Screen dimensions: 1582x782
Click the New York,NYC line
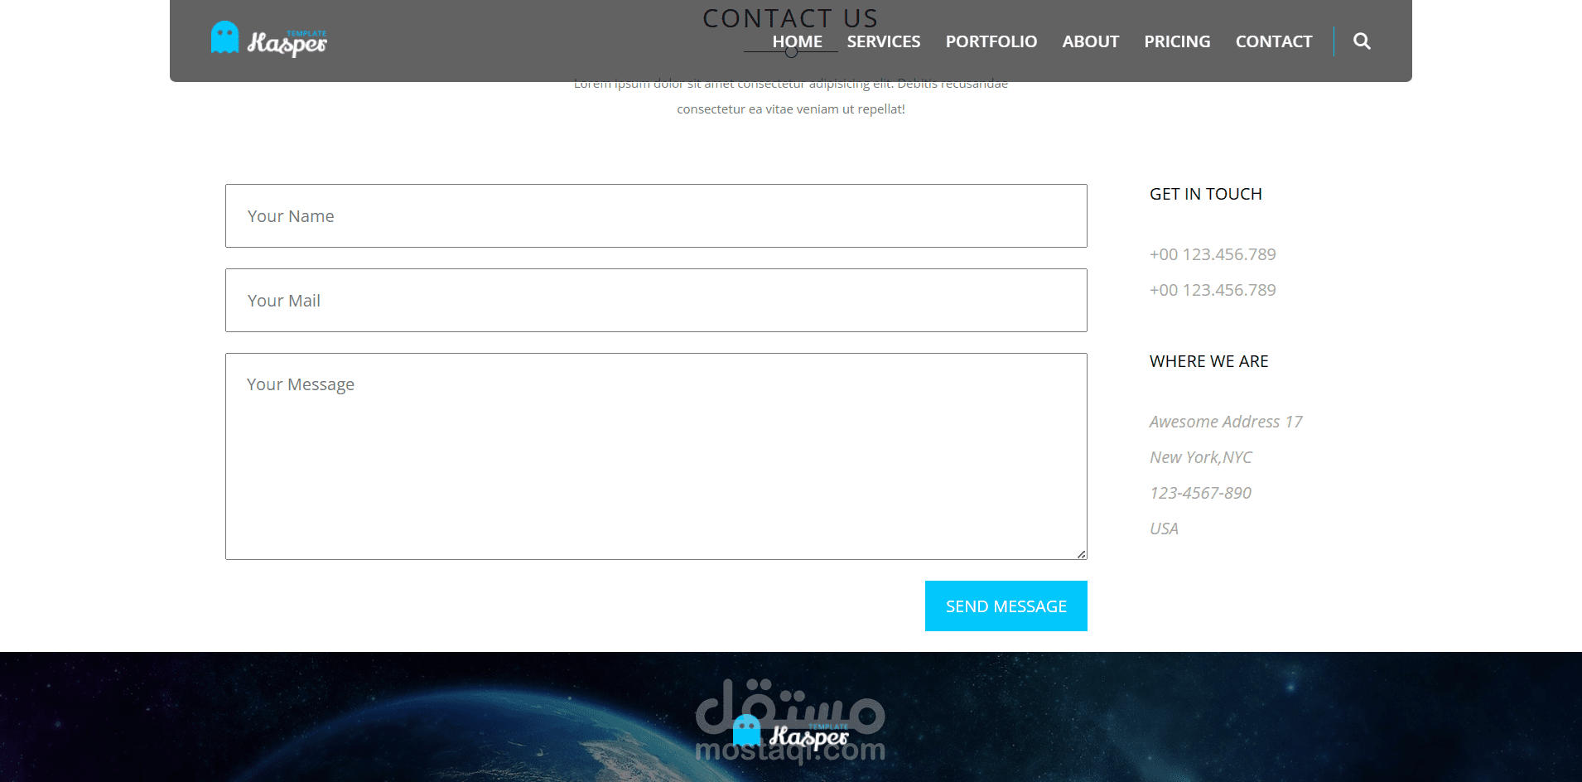click(1201, 457)
